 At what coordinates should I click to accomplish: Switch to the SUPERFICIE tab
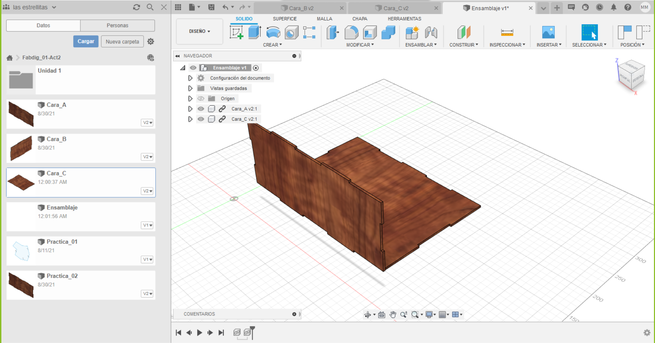285,19
